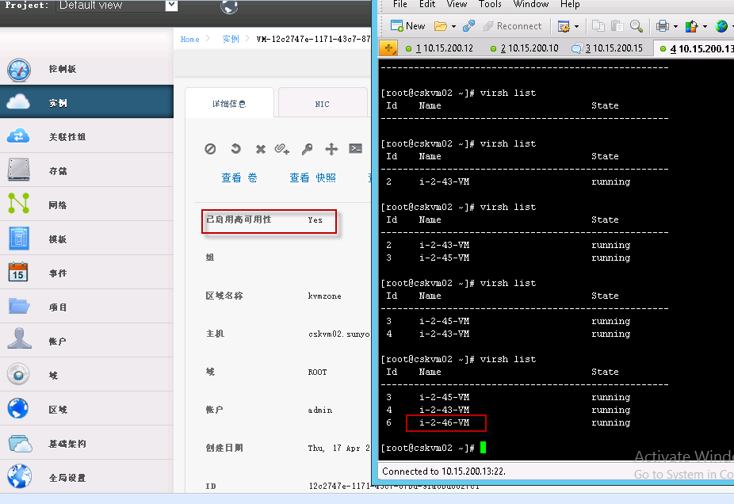Open the File menu in the terminal

coord(399,4)
